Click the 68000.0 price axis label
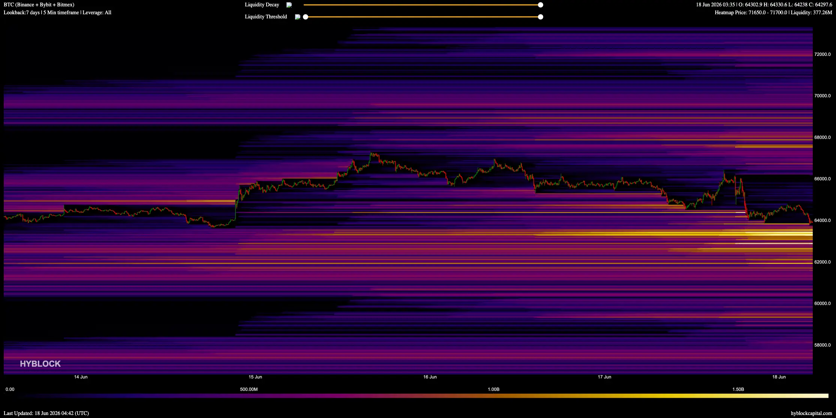This screenshot has height=418, width=836. click(822, 138)
